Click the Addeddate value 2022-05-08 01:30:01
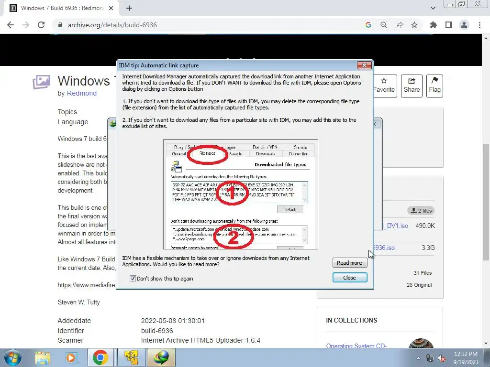The width and height of the screenshot is (490, 367). pyautogui.click(x=173, y=321)
